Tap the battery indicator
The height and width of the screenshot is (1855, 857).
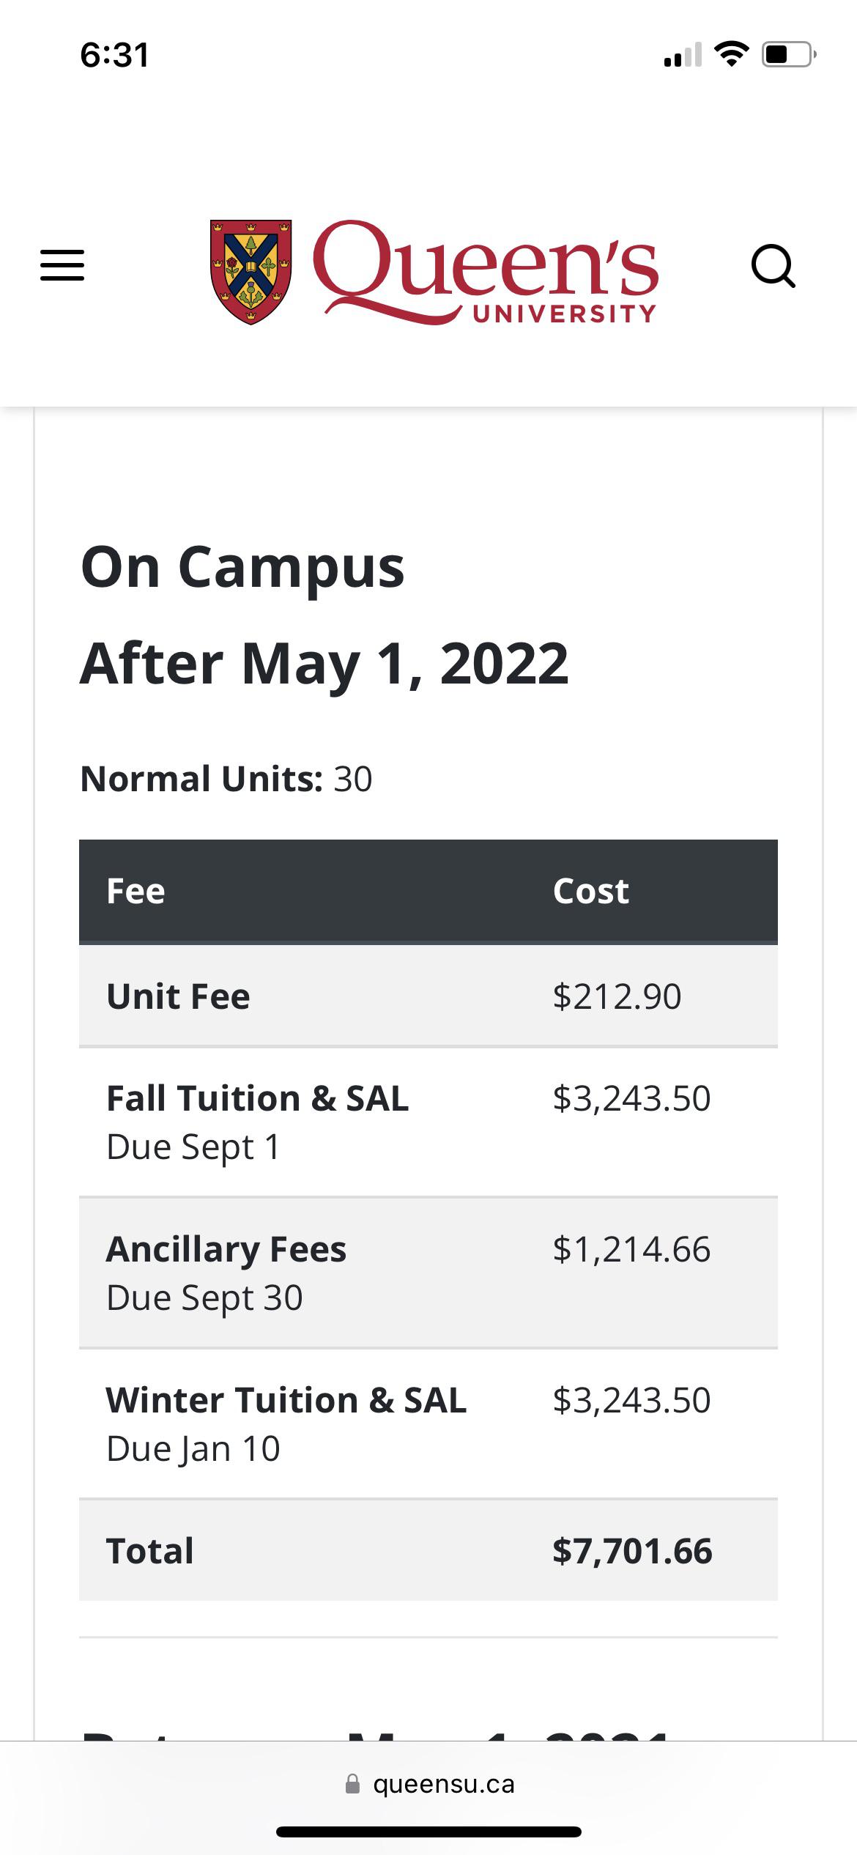tap(787, 53)
